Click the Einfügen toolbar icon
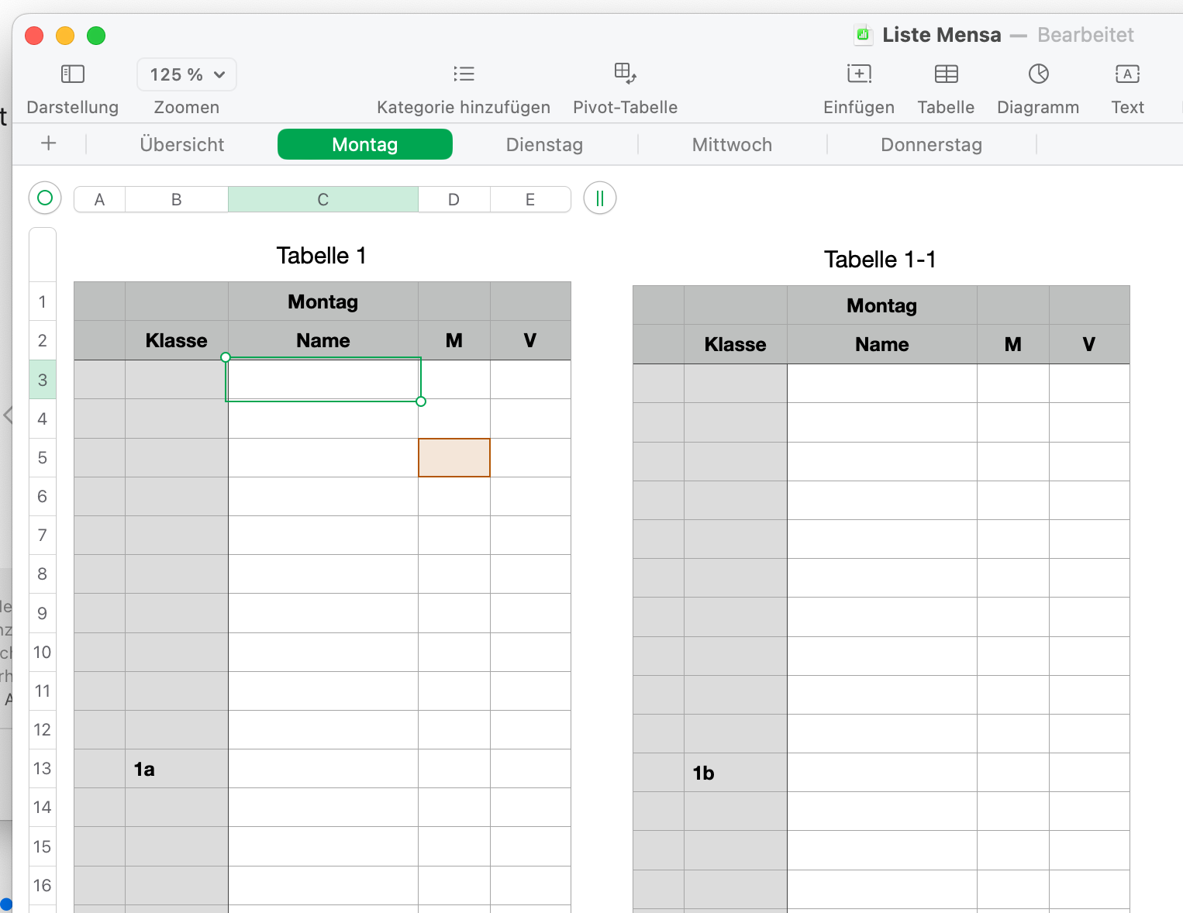This screenshot has height=913, width=1183. point(859,74)
